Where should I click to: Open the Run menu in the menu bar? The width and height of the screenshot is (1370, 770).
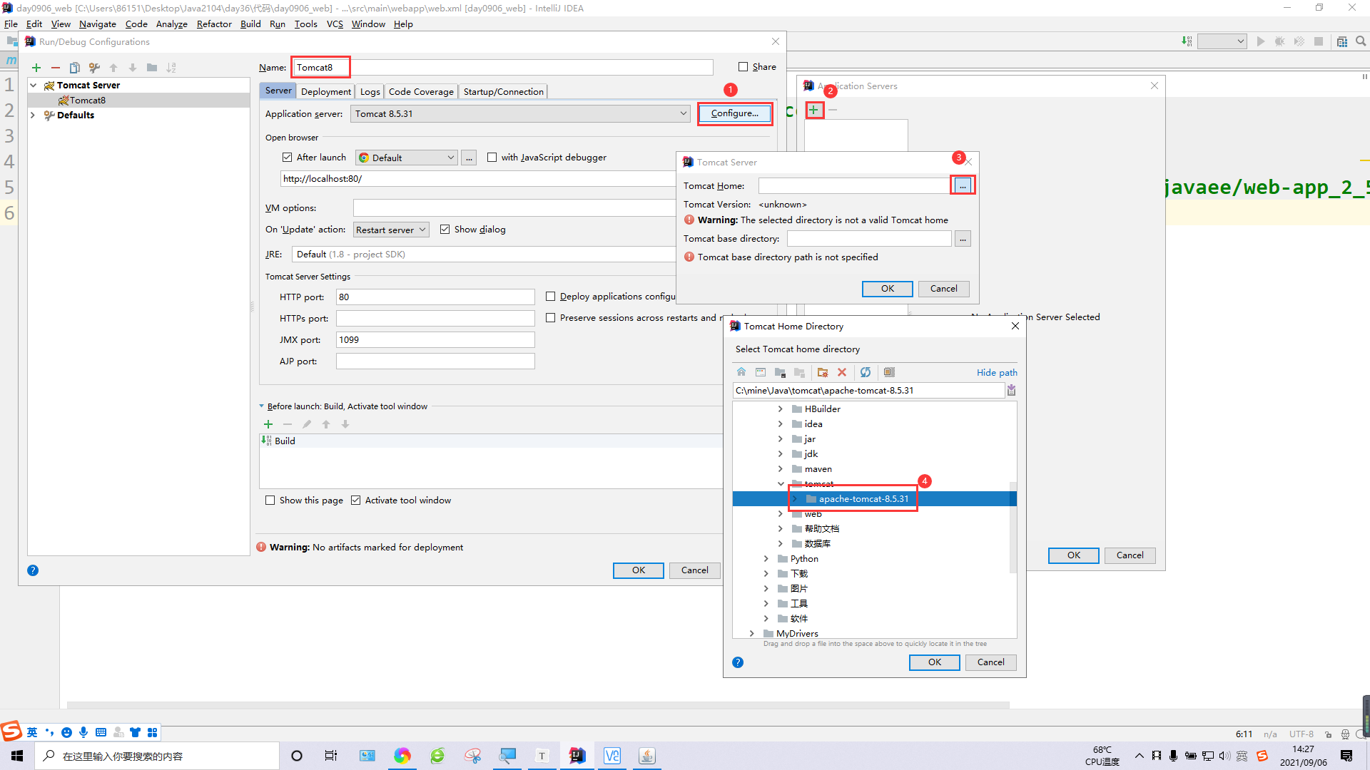point(278,24)
